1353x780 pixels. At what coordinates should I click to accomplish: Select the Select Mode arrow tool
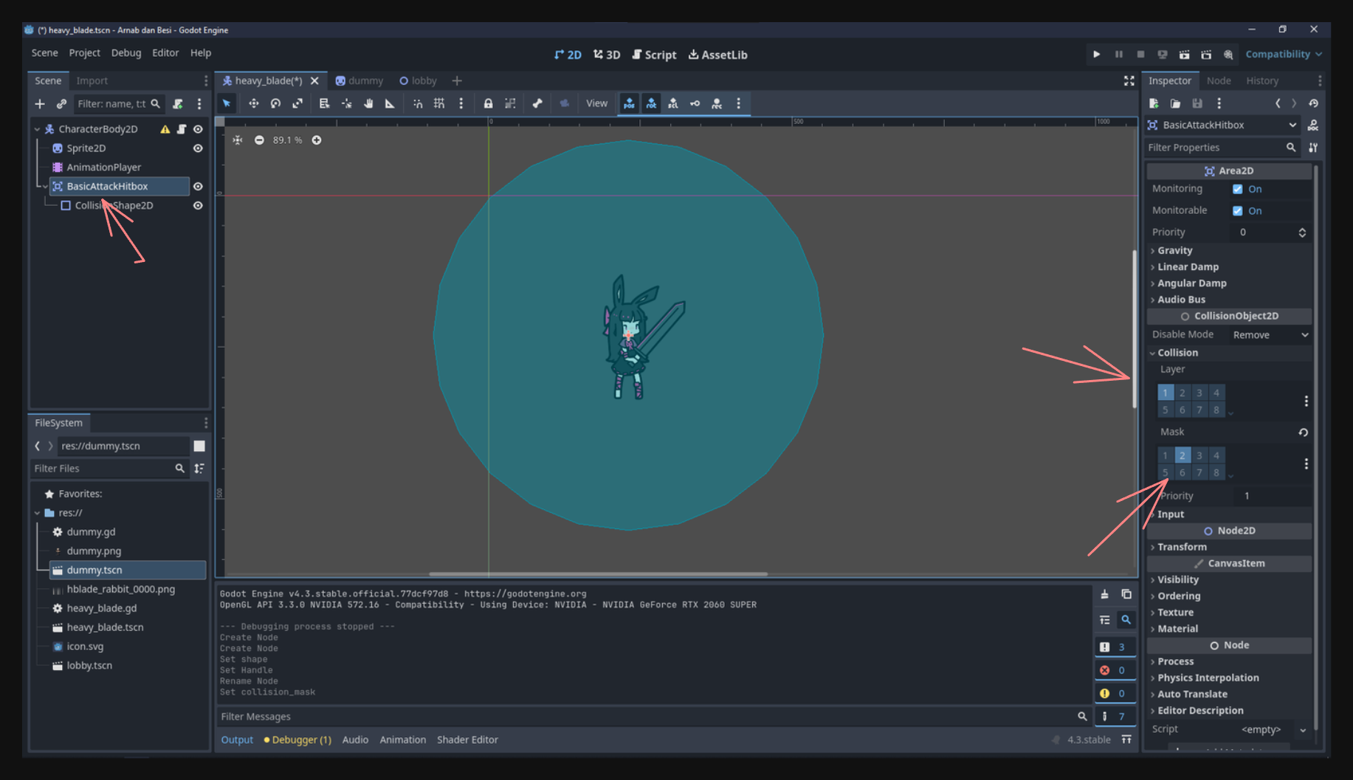227,103
